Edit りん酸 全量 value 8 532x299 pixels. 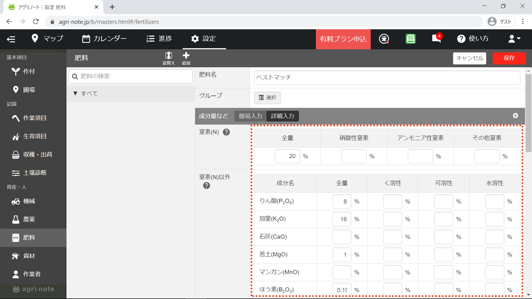coord(342,201)
